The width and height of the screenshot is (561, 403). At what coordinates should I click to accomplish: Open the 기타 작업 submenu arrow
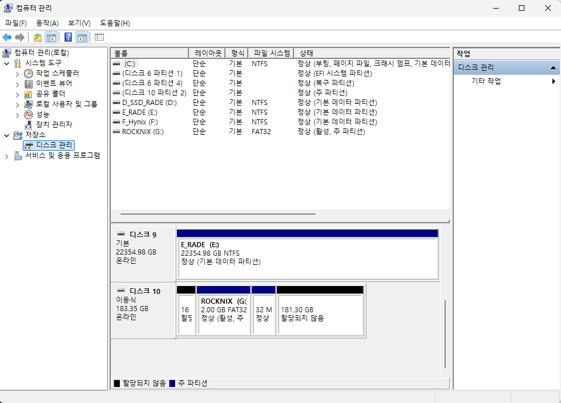(554, 81)
